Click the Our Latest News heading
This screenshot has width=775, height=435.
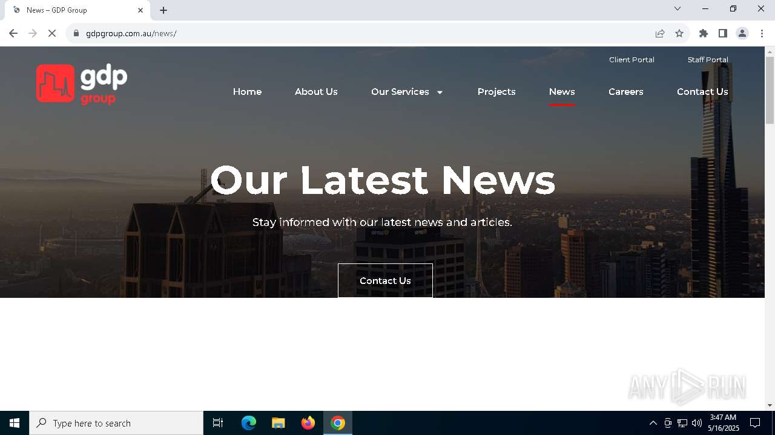(x=383, y=180)
